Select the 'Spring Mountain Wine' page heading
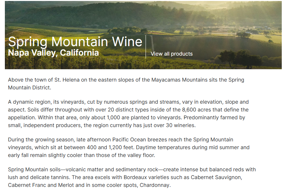The width and height of the screenshot is (285, 195). [75, 42]
